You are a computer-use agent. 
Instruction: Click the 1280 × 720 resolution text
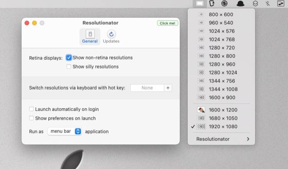tap(222, 48)
